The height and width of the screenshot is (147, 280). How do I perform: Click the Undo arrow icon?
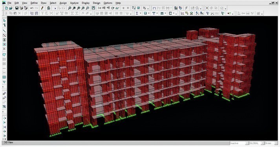pyautogui.click(x=32, y=8)
